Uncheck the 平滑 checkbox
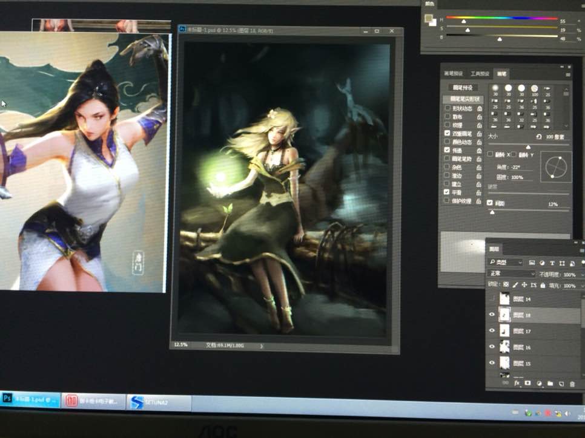The image size is (585, 438). point(446,192)
